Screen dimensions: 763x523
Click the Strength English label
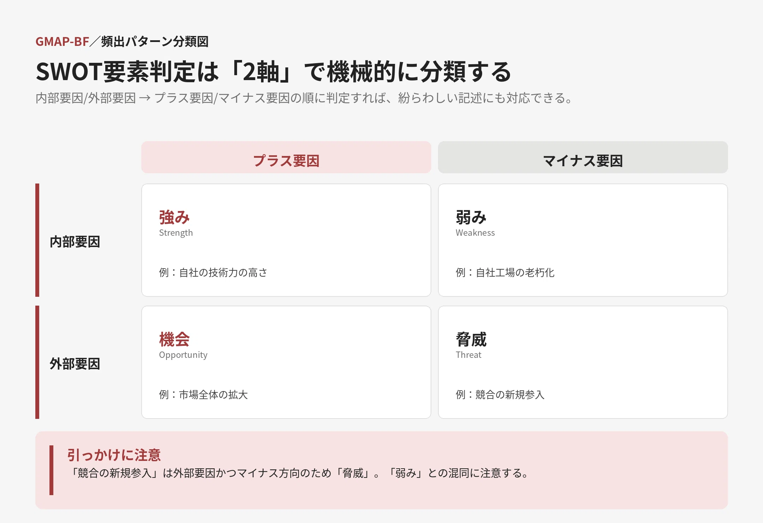pyautogui.click(x=176, y=233)
